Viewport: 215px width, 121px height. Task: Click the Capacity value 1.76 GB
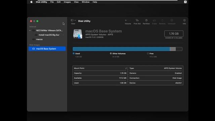click(123, 73)
